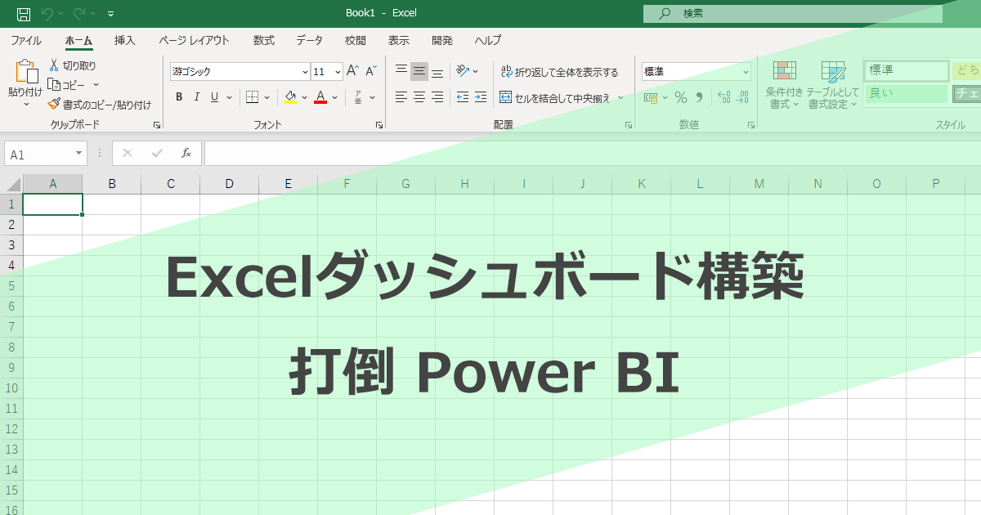The width and height of the screenshot is (981, 515).
Task: Click セルを結合して中央揃え merge button
Action: 555,98
